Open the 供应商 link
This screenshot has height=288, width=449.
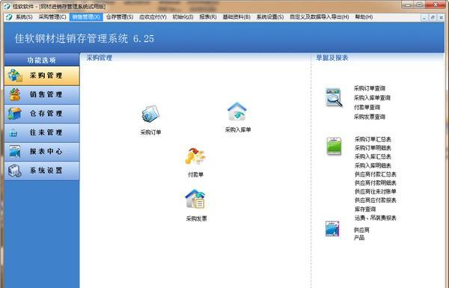[361, 230]
